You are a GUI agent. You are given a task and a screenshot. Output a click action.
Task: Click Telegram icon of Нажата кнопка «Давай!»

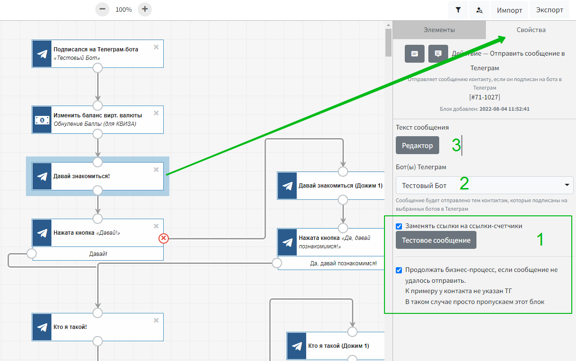(42, 233)
